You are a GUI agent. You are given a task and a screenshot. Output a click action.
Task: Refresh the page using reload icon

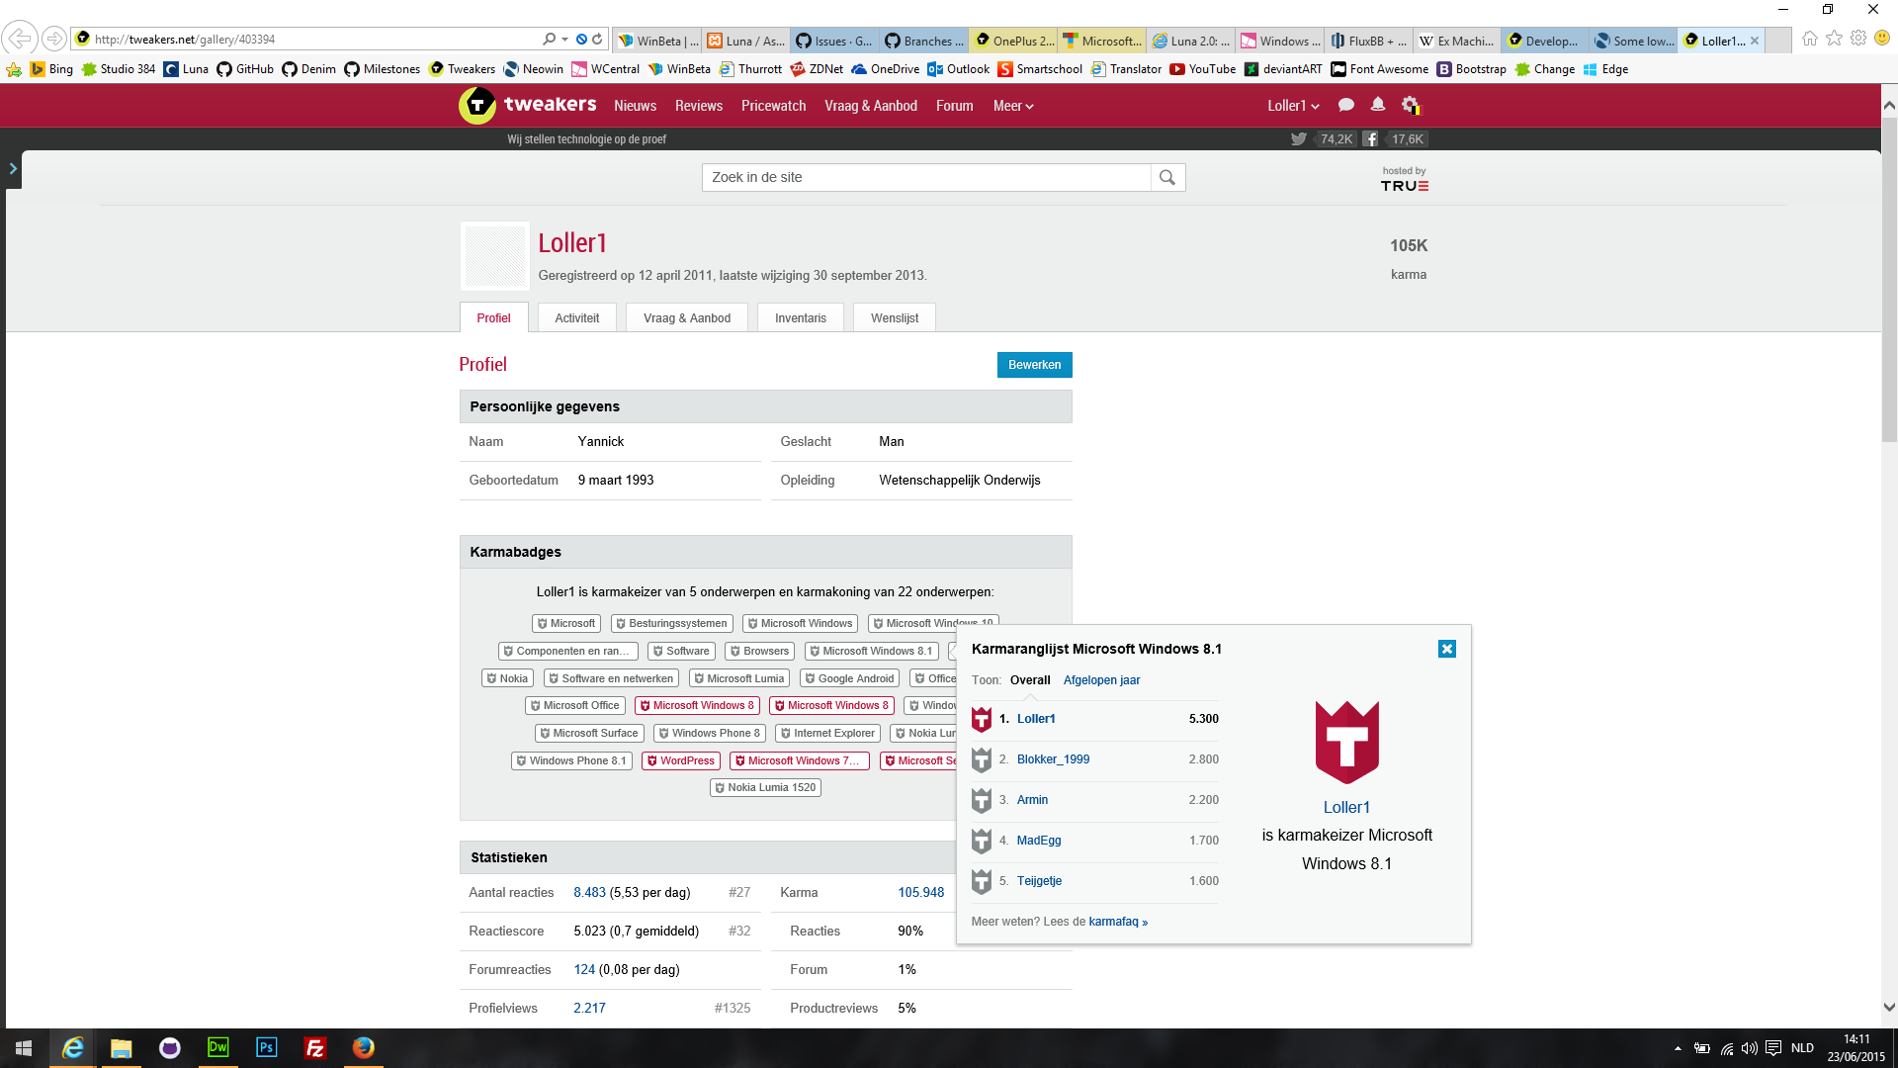point(597,40)
